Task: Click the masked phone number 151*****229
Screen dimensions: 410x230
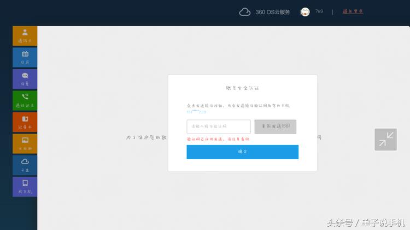Action: [x=196, y=112]
